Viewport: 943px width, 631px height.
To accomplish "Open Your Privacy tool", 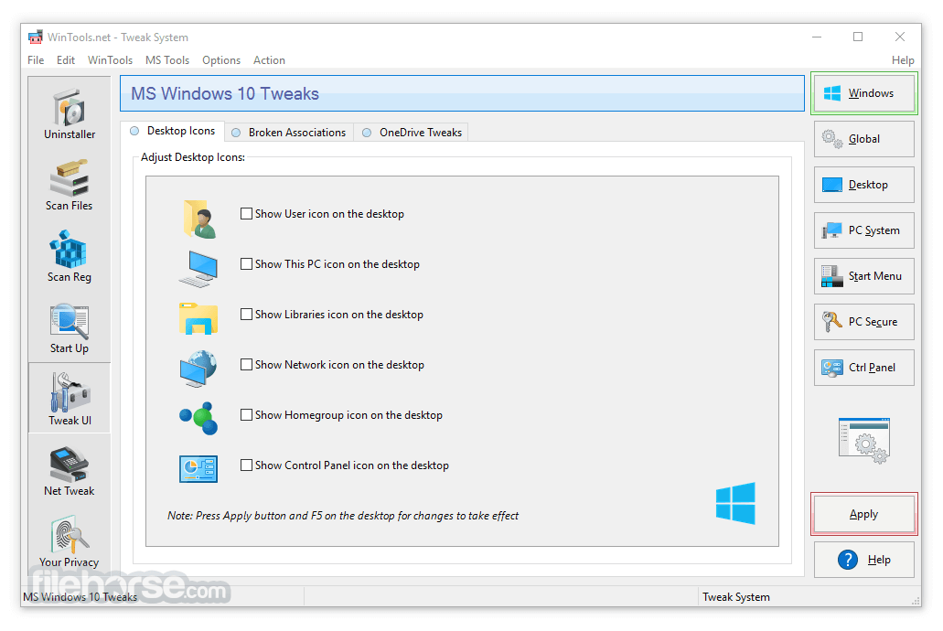I will (x=70, y=541).
